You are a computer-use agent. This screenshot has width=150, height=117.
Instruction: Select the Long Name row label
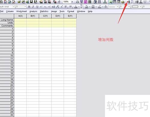tap(7, 20)
